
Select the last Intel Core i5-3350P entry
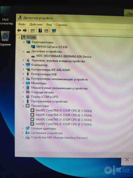(x=64, y=124)
